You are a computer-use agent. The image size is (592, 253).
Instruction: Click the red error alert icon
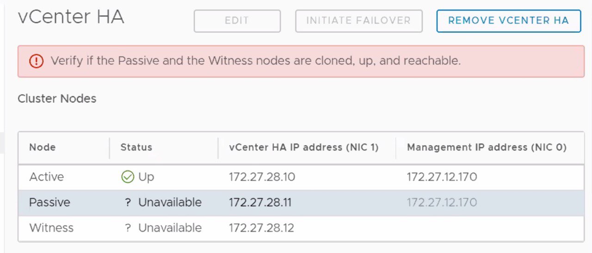pyautogui.click(x=36, y=61)
